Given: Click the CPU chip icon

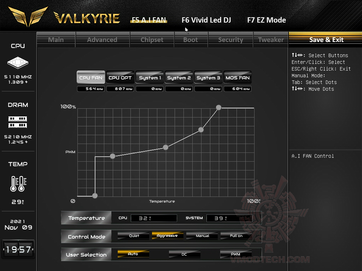Looking at the screenshot, I should pos(18,62).
